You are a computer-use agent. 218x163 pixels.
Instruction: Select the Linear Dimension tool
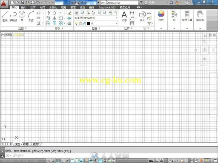point(132,13)
